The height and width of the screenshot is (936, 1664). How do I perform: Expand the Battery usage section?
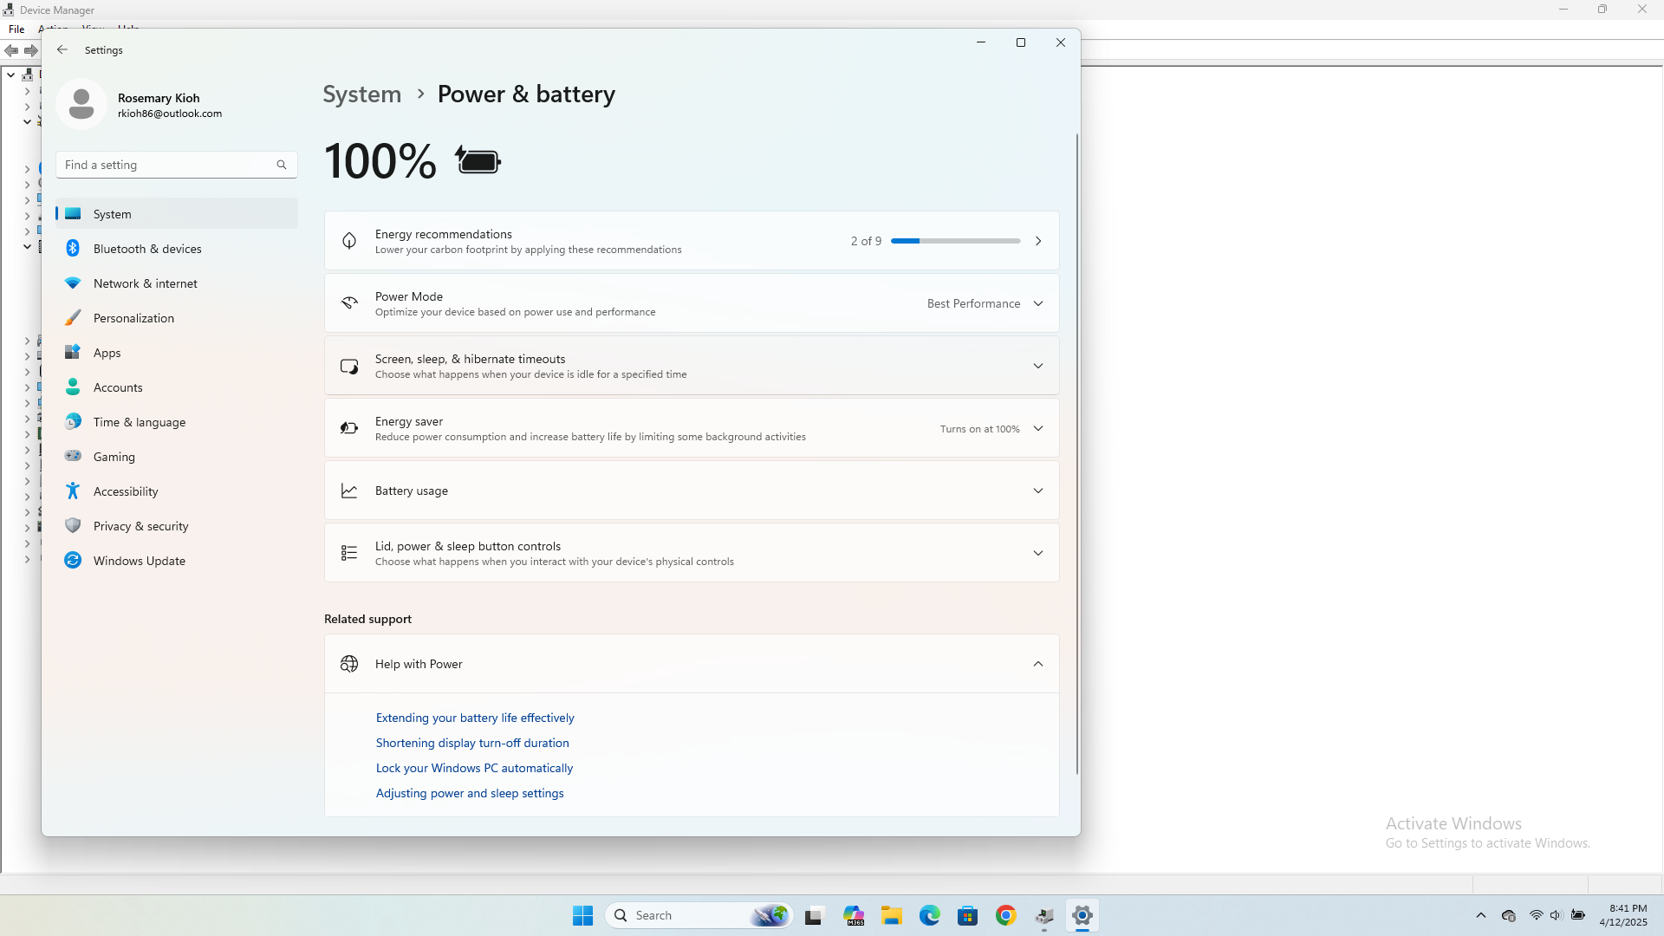point(692,491)
